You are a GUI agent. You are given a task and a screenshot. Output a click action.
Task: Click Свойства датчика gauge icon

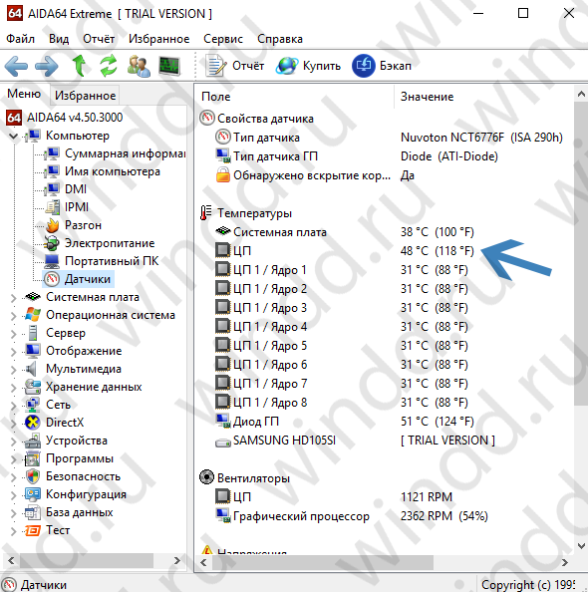(206, 118)
